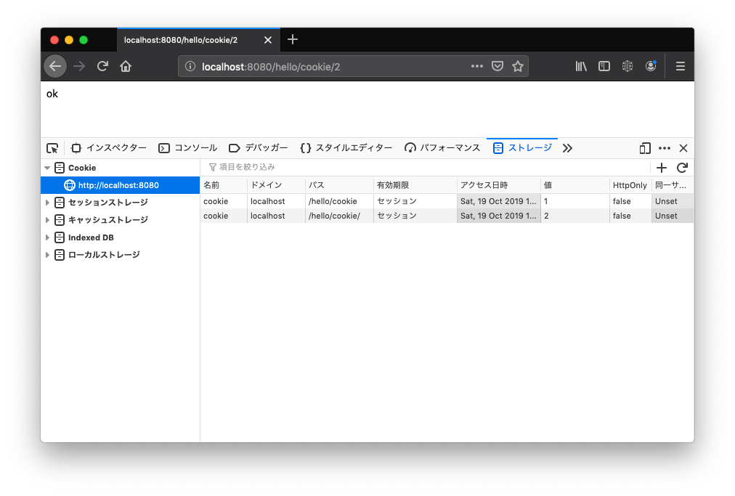Image resolution: width=735 pixels, height=496 pixels.
Task: Activate the element picker tool
Action: (52, 148)
